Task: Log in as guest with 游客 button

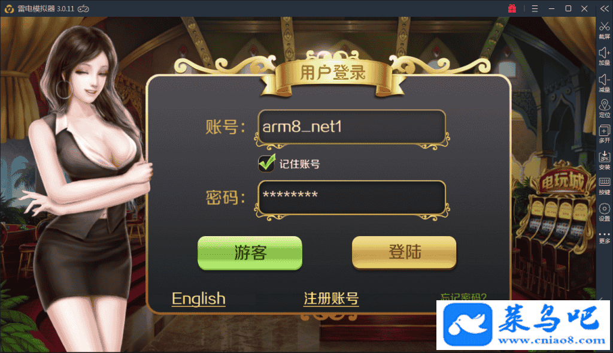Action: 250,253
